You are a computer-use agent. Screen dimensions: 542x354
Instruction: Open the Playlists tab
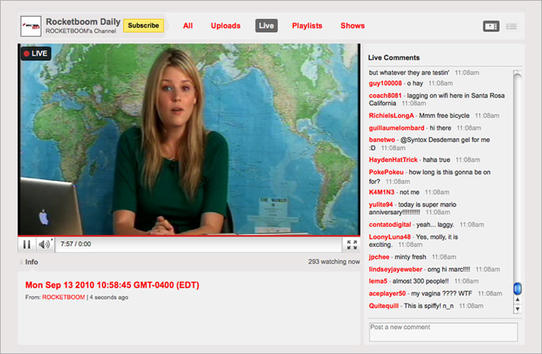tap(307, 25)
